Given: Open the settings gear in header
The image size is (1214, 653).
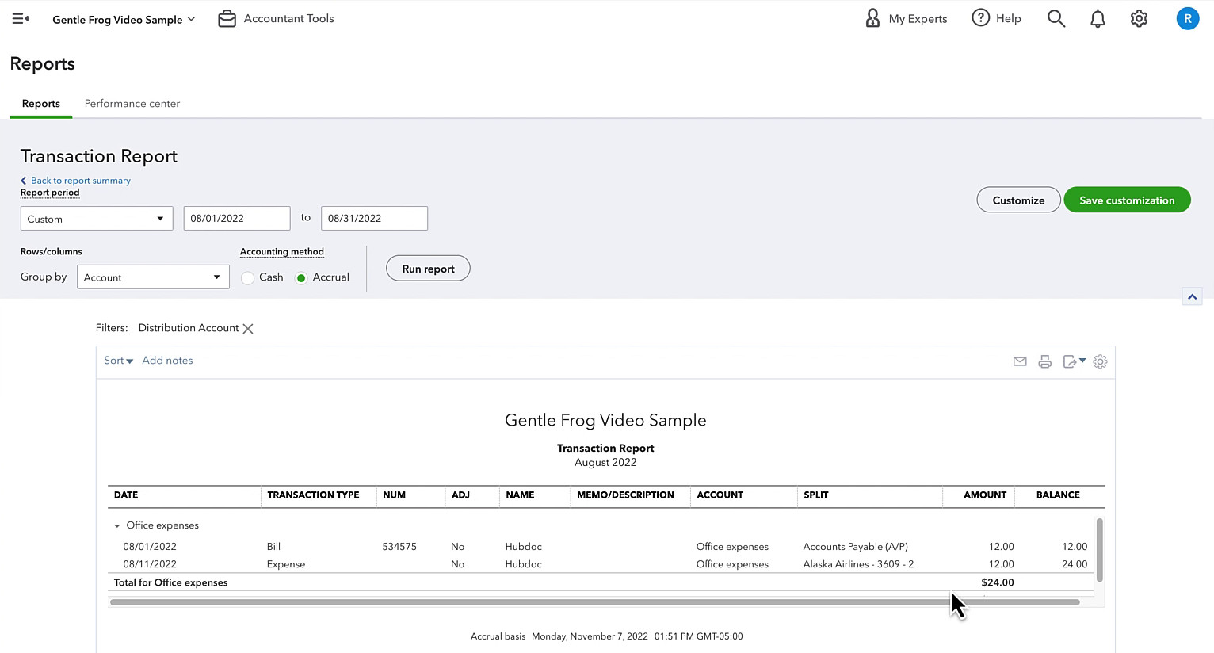Looking at the screenshot, I should click(x=1139, y=18).
